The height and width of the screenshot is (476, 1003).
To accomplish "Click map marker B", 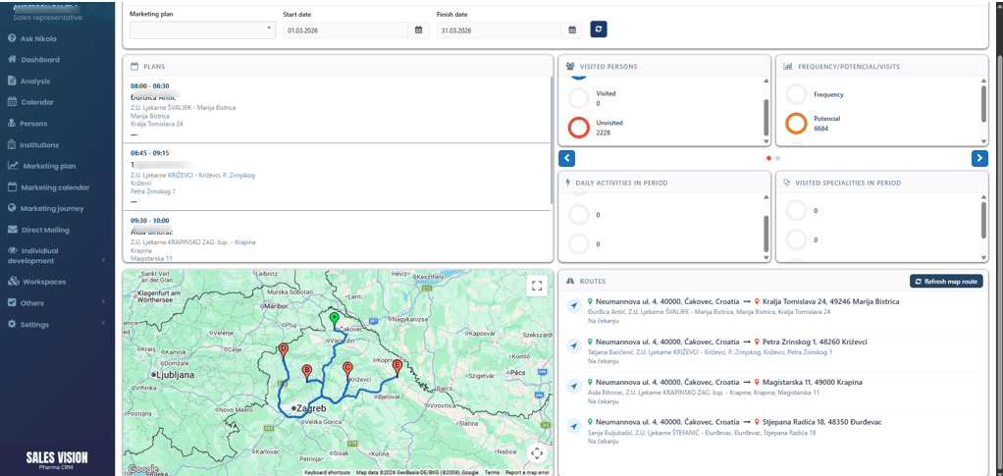I will click(307, 373).
